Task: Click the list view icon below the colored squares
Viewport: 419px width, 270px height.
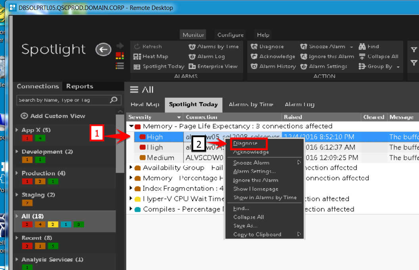Action: (120, 66)
